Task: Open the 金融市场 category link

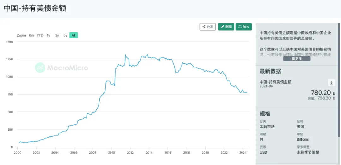Action: pyautogui.click(x=267, y=127)
